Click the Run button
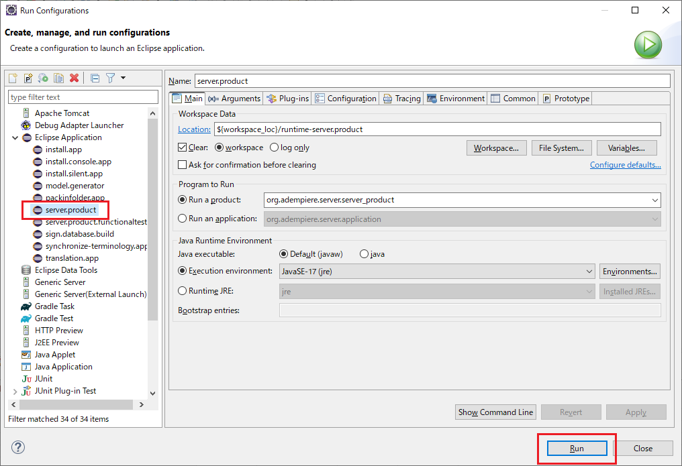 (x=577, y=448)
